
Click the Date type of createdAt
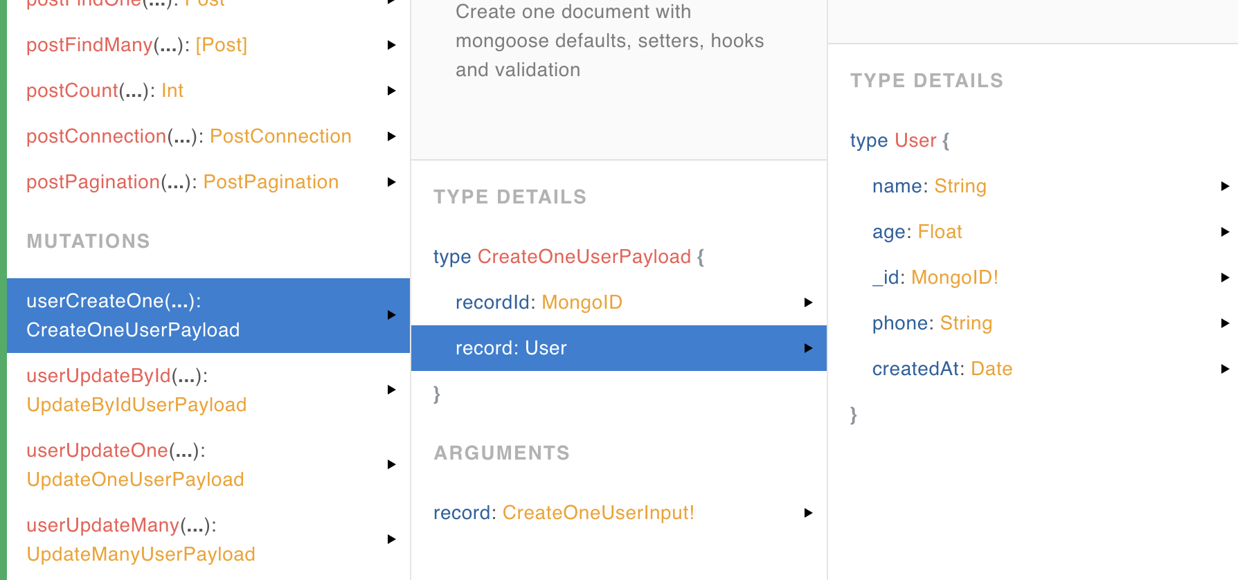pyautogui.click(x=992, y=369)
